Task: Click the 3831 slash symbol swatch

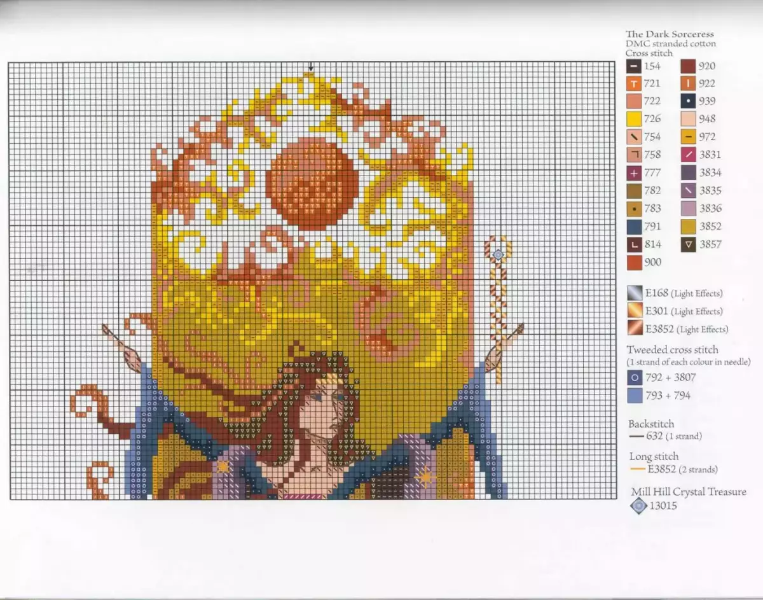Action: pyautogui.click(x=689, y=155)
